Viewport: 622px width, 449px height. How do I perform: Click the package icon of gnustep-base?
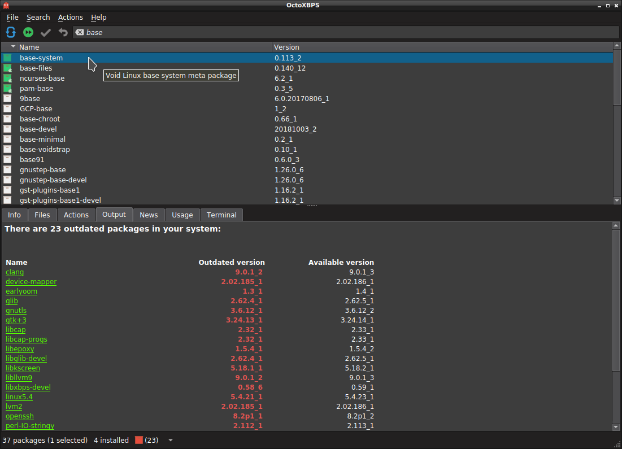7,170
